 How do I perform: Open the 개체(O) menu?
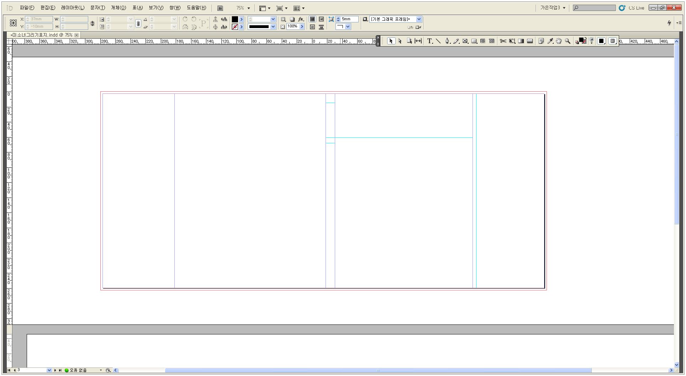coord(118,8)
